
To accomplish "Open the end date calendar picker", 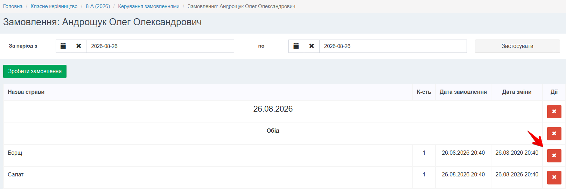I will 296,46.
